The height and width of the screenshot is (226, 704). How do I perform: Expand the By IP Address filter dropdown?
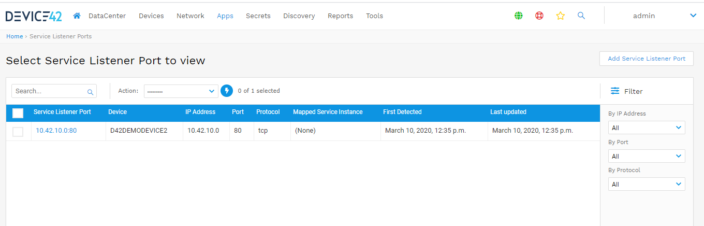tap(646, 128)
